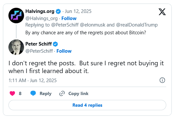This screenshot has width=175, height=118.
Task: Click the Read 4 replies button
Action: point(87,105)
